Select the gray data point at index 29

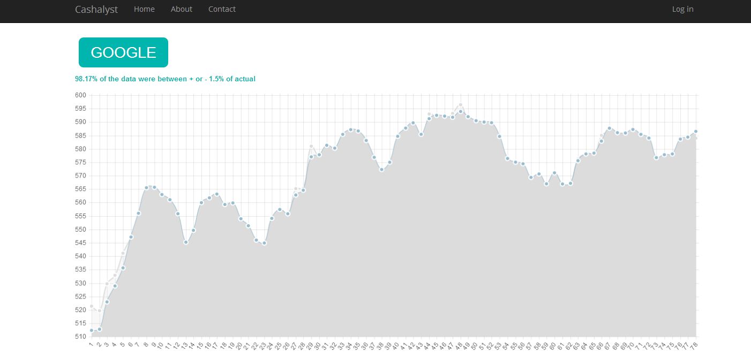(311, 146)
